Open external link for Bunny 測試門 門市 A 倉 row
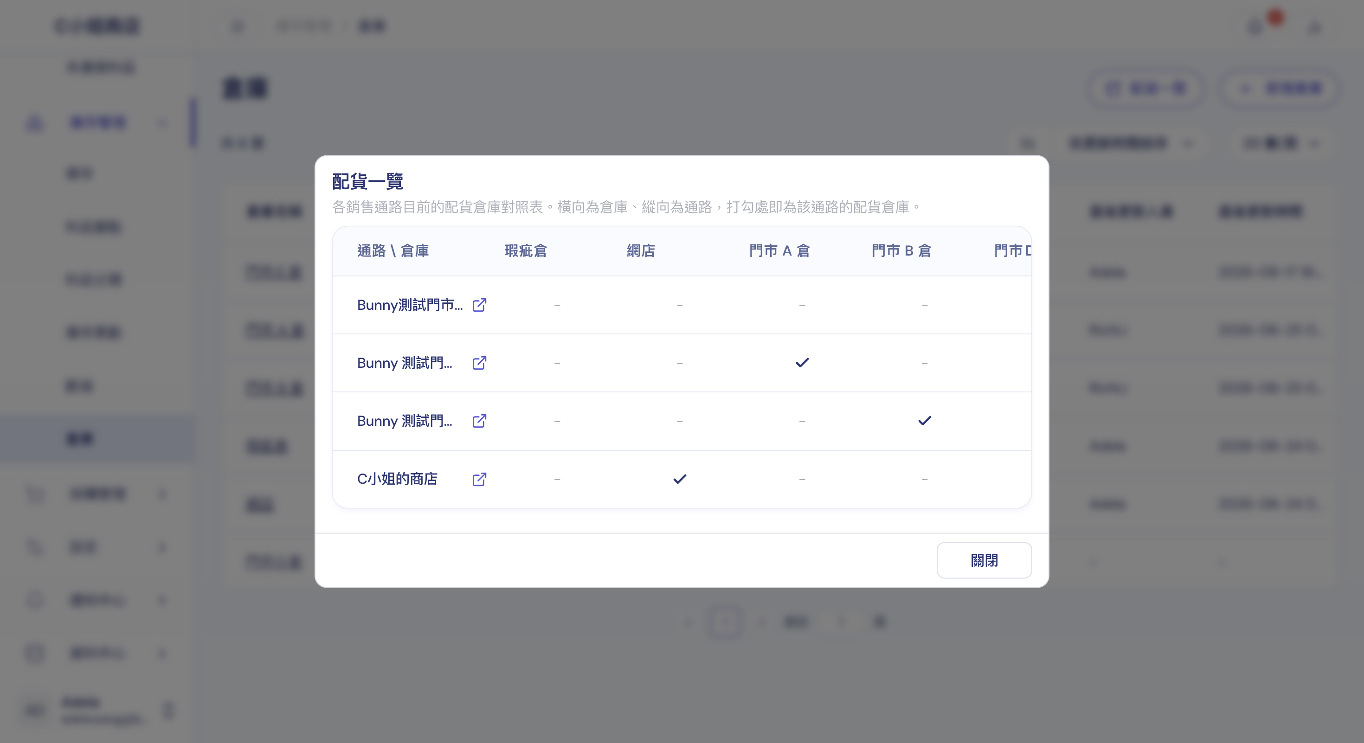 [479, 363]
